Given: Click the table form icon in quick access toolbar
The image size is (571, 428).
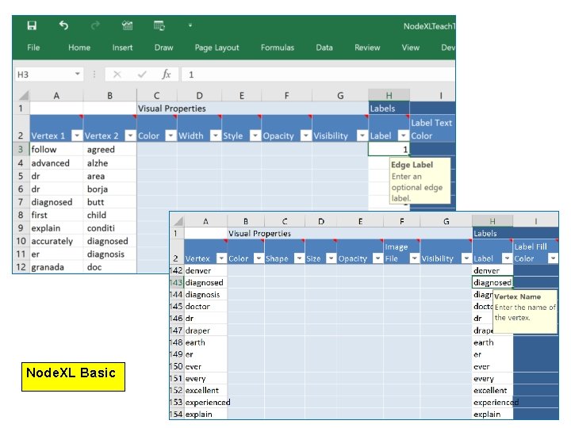Looking at the screenshot, I should 159,25.
